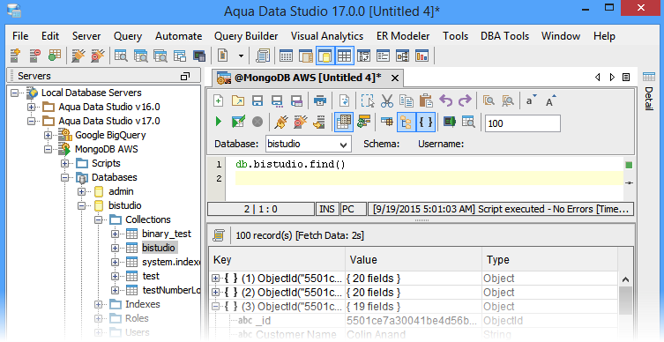Open the terminal console icon in main toolbar
664x342 pixels.
click(x=199, y=56)
